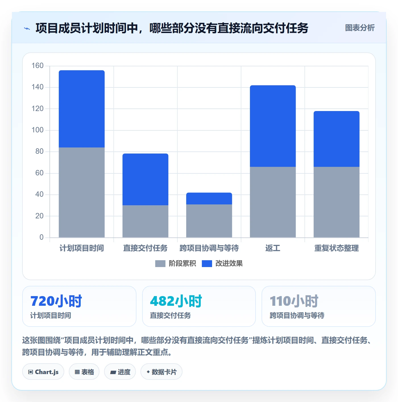Screen dimensions: 398x402
Task: Click the gray segment of the 计划项目时间 bar
Action: click(82, 192)
